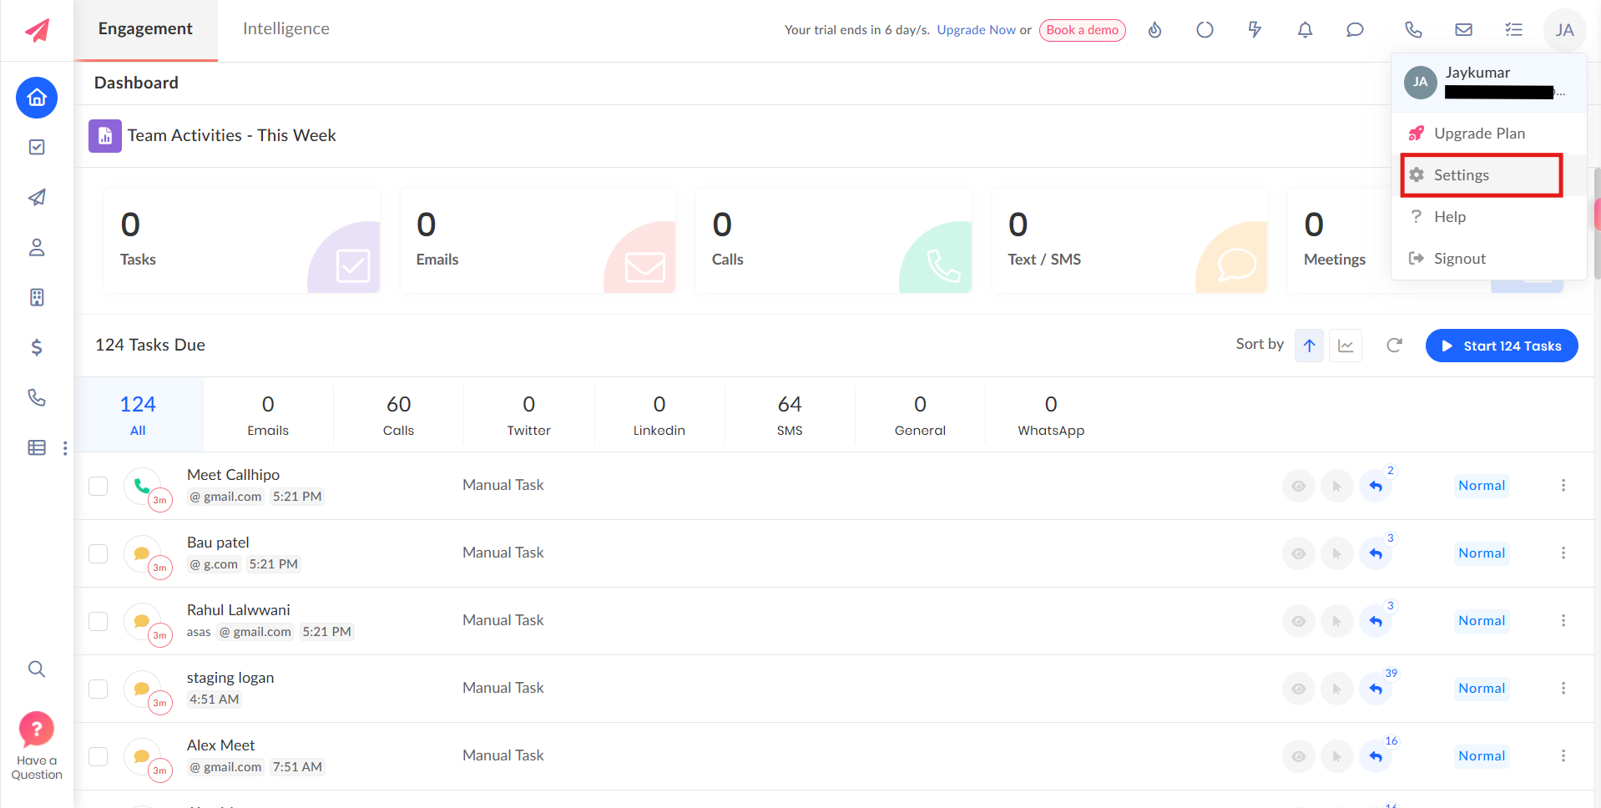Click the cursor icon on Meet Callhipo row

1337,486
